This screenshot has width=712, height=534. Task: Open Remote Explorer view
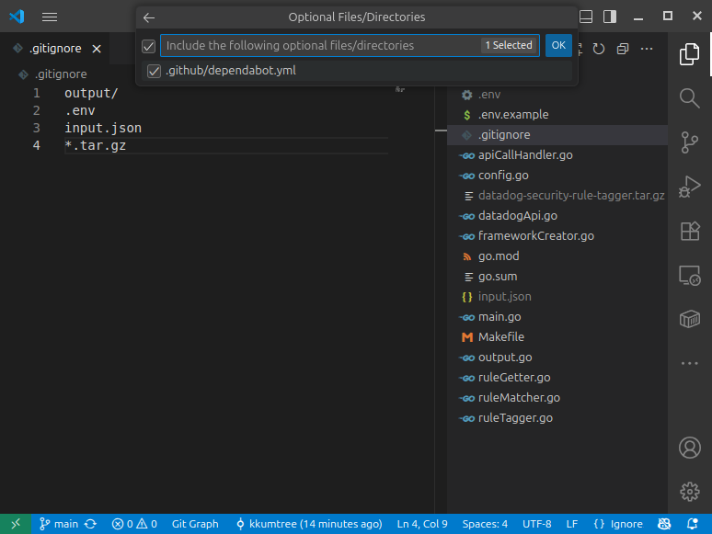point(689,275)
